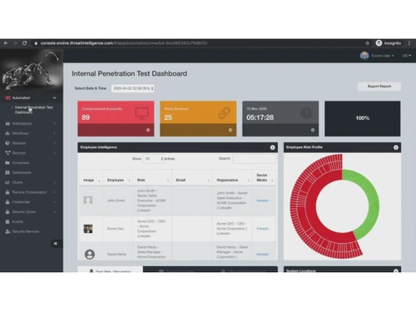Viewport: 416px width, 312px height.
Task: Click the Credentials lock icon
Action: (7, 202)
